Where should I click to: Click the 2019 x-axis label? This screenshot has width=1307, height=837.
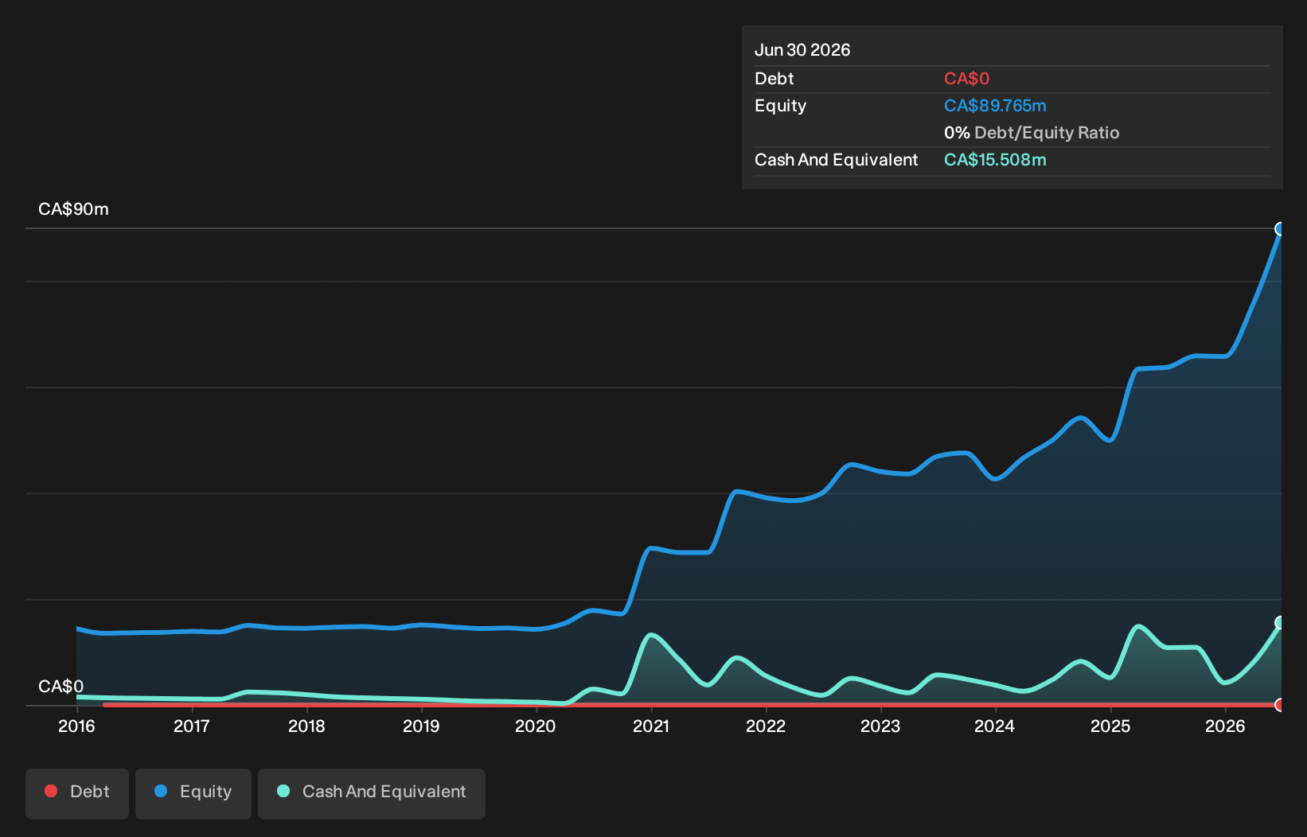coord(421,726)
